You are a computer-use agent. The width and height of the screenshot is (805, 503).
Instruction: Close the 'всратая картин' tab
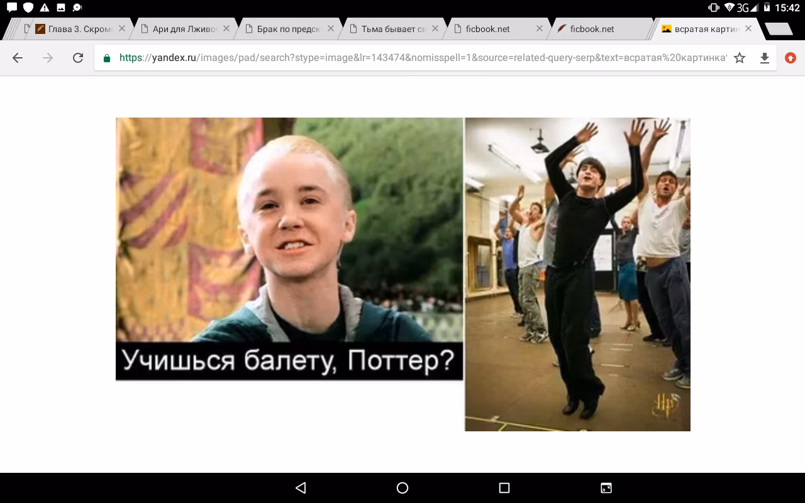(748, 29)
